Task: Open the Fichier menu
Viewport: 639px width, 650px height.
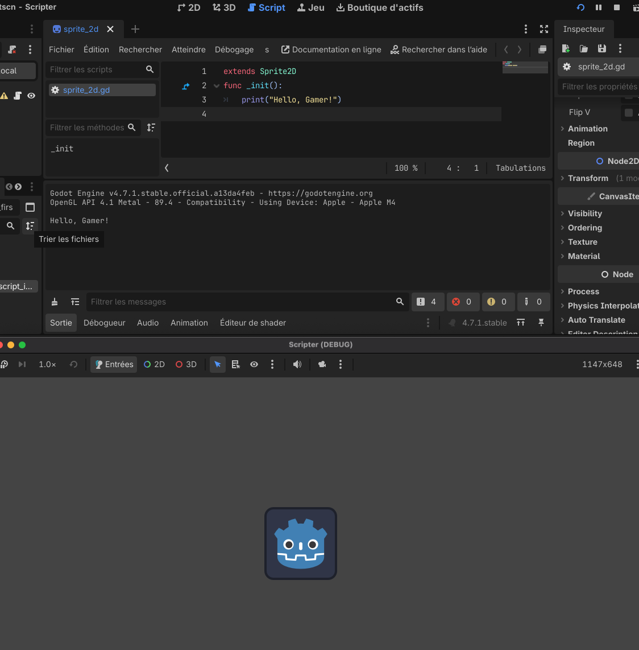Action: tap(61, 50)
